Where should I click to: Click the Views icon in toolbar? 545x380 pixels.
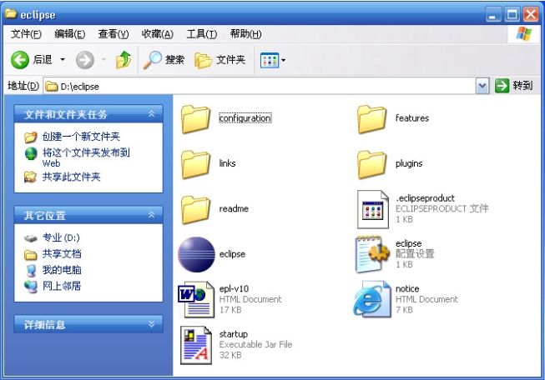[x=270, y=60]
